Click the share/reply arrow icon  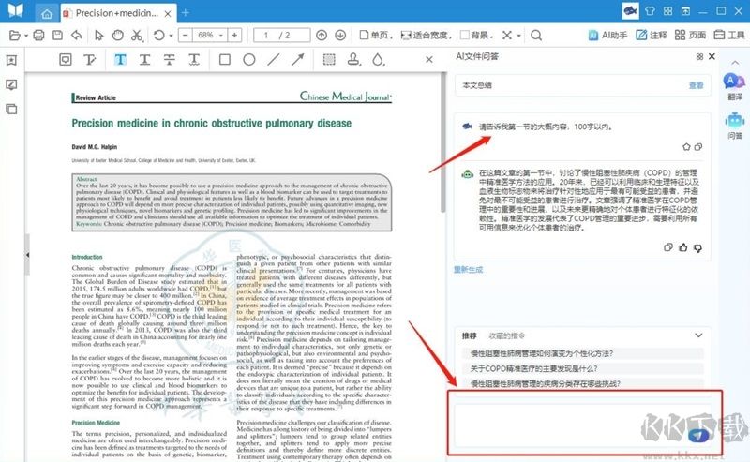click(77, 35)
